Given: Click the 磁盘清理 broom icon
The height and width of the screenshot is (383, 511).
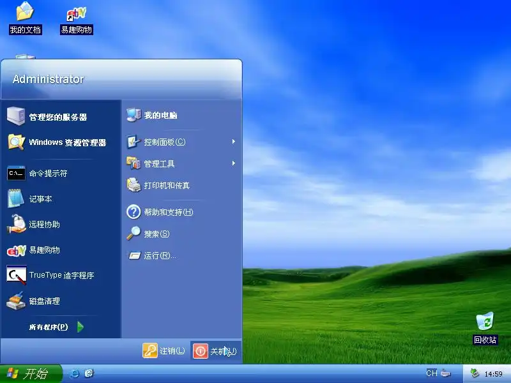Looking at the screenshot, I should pos(16,301).
